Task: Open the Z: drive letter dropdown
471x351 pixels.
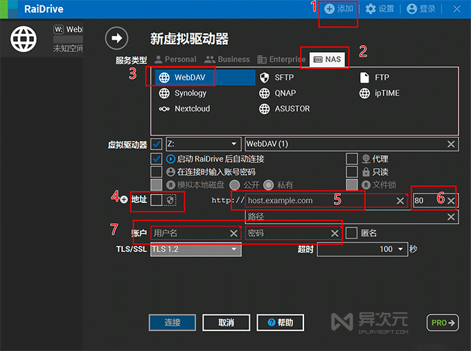Action: click(204, 144)
